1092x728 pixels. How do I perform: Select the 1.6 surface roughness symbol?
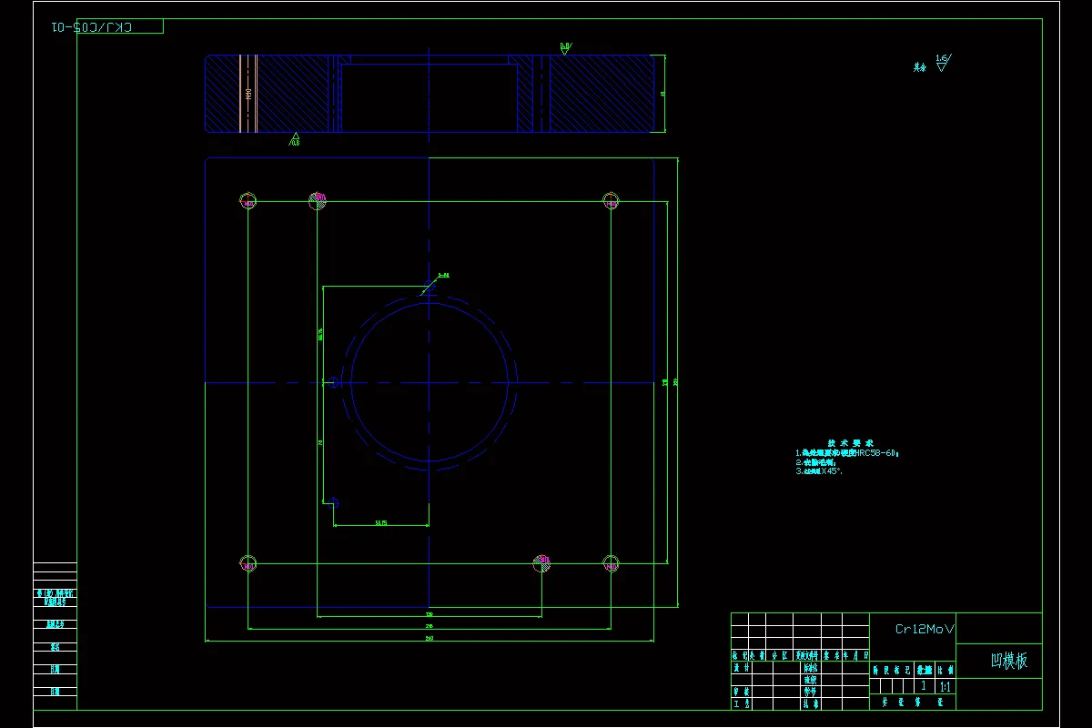point(943,63)
